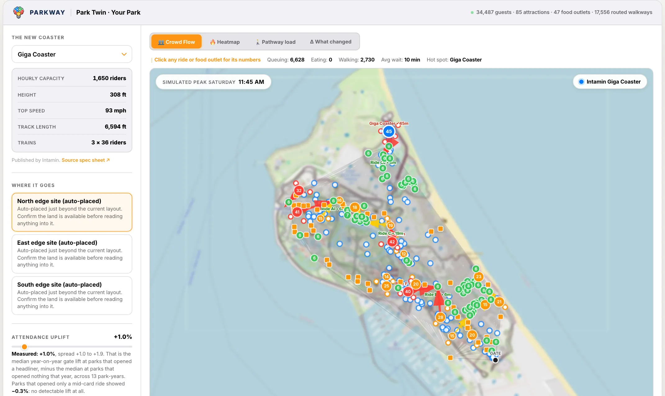Click the orange 12 marker
The image size is (665, 396).
tap(404, 254)
